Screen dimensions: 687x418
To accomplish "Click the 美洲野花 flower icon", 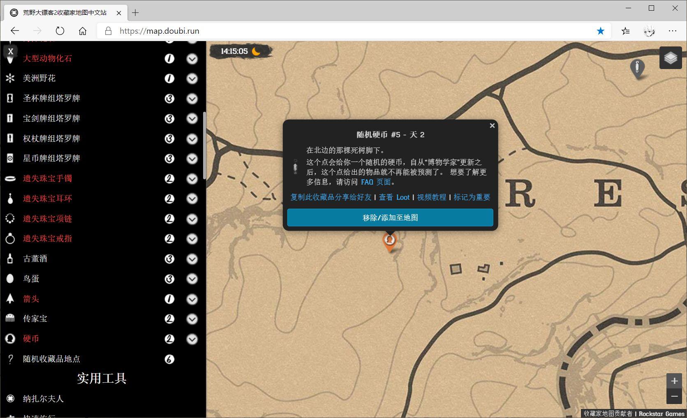I will (x=10, y=78).
